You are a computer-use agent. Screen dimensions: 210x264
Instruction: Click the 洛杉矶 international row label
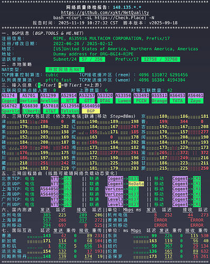click(9, 246)
